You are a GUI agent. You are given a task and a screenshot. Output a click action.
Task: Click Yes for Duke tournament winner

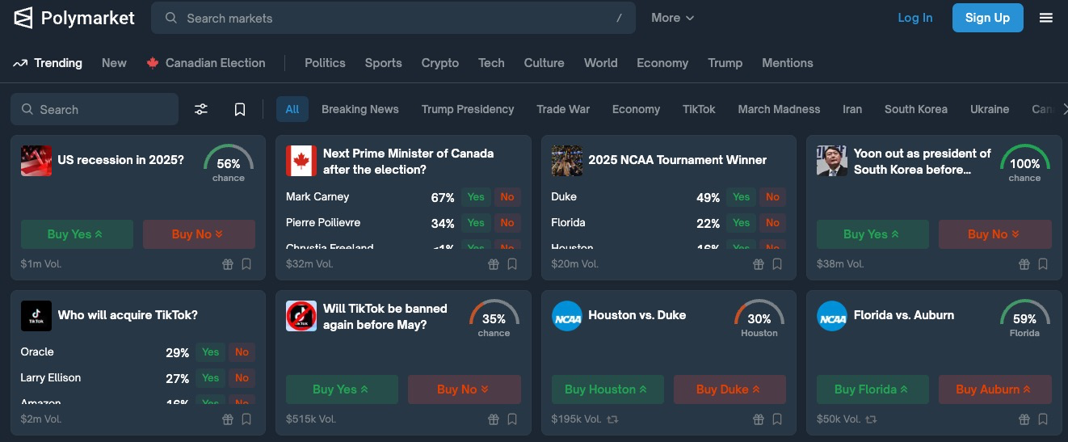[x=741, y=197]
